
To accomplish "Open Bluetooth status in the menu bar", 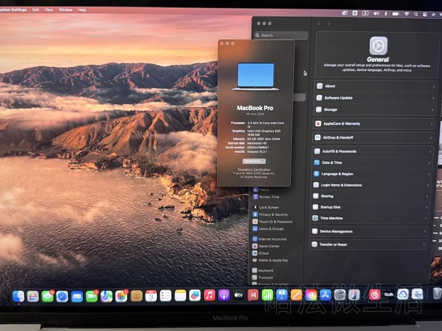I will [386, 13].
